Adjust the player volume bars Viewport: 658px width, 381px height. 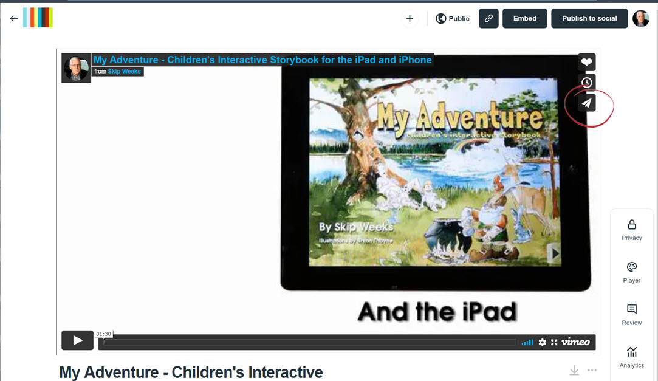click(x=527, y=343)
